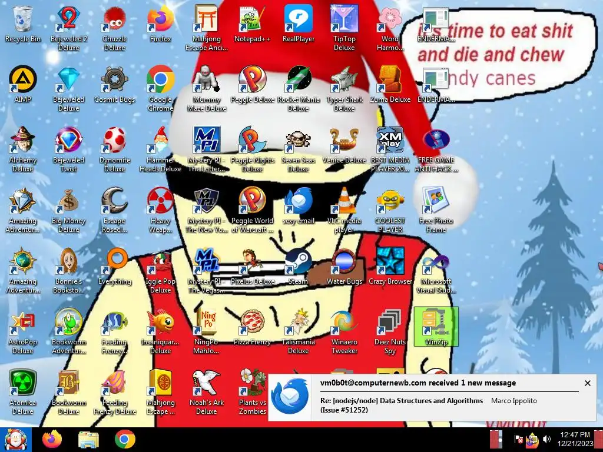Open the sexy email Thunderbird icon

299,205
